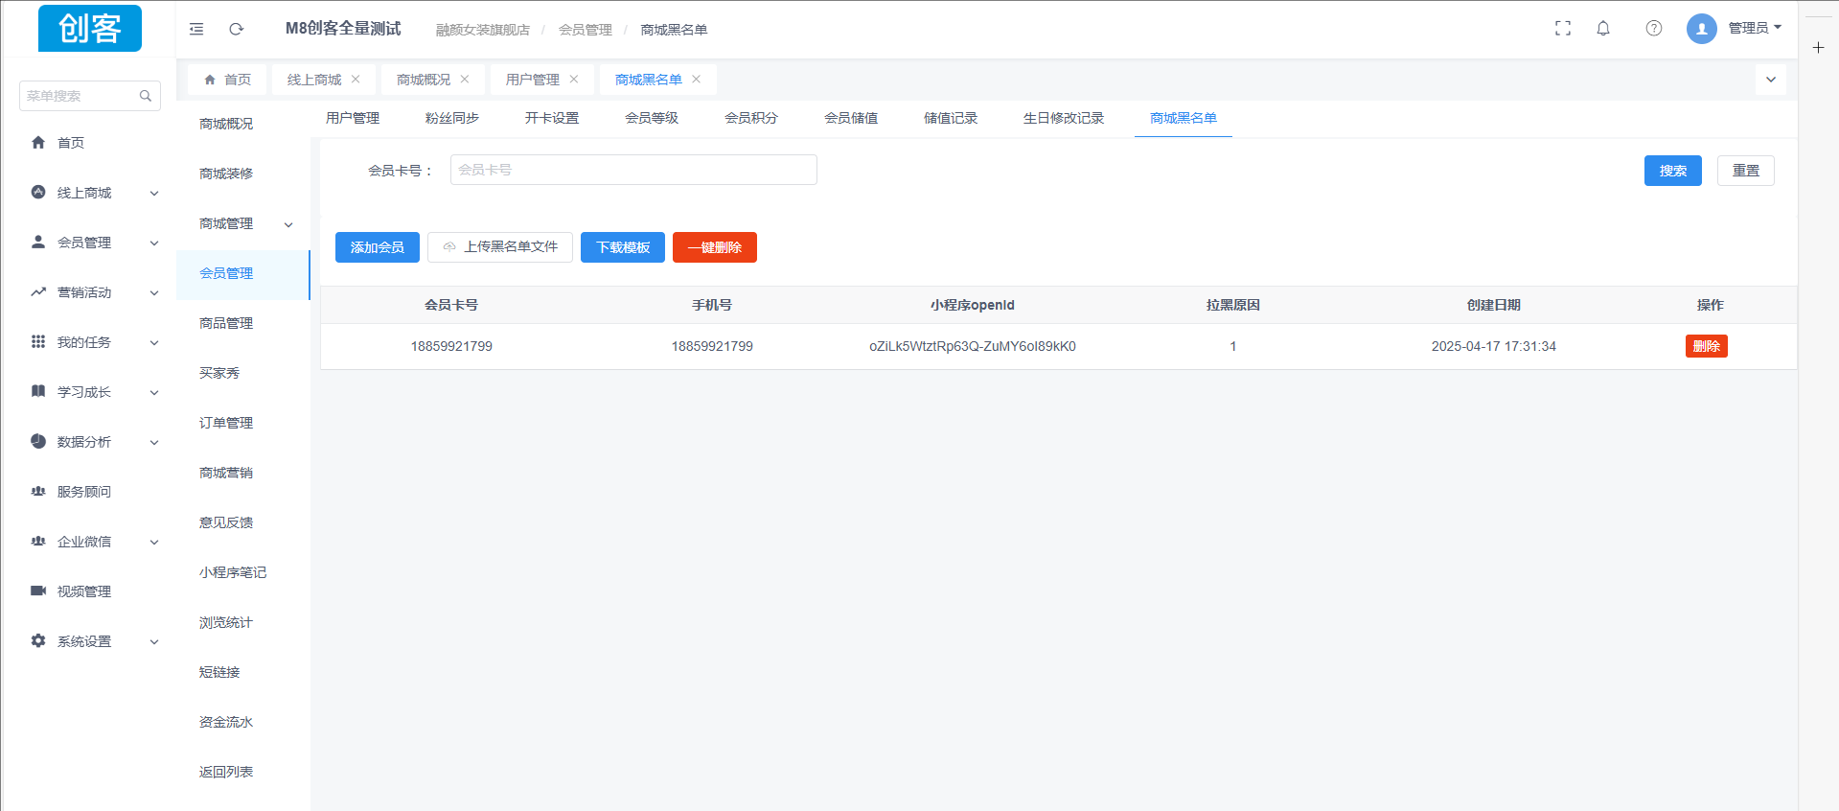Click breadcrumb 融颜女装旗舰店

(483, 30)
